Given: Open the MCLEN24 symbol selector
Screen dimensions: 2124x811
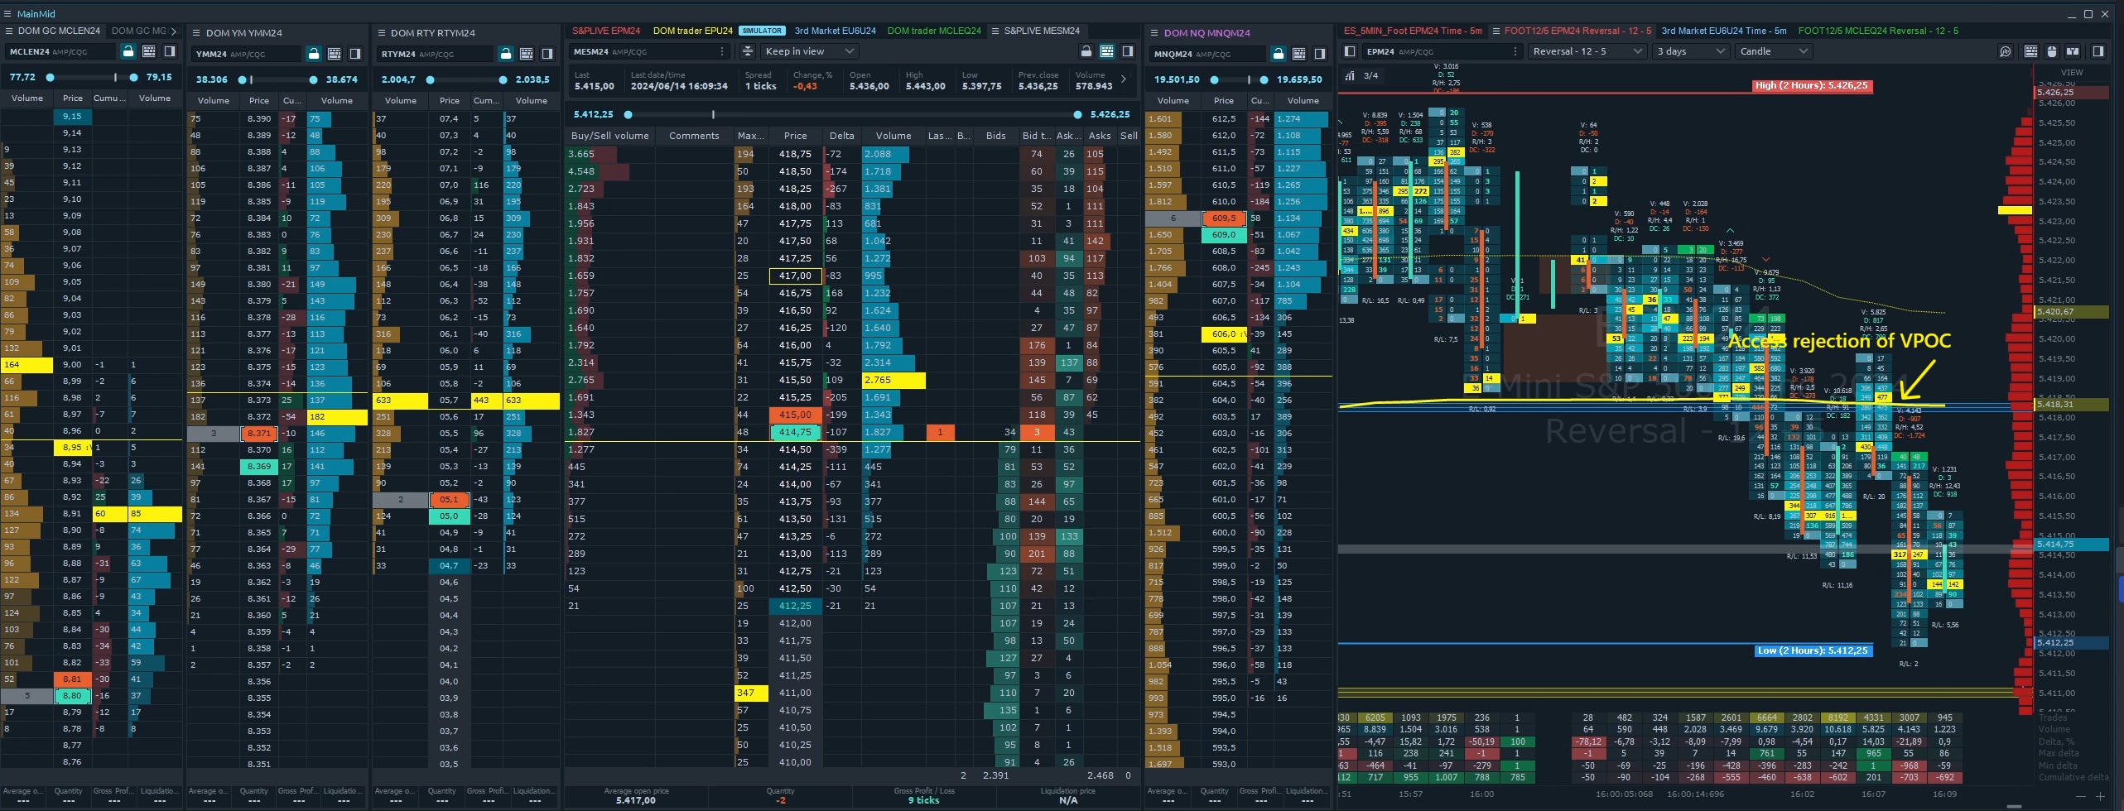Looking at the screenshot, I should pos(60,51).
